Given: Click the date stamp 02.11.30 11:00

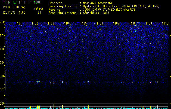Looking at the screenshot, I should (14, 13).
